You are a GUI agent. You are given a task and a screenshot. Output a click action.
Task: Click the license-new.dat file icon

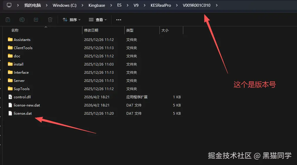(x=10, y=105)
